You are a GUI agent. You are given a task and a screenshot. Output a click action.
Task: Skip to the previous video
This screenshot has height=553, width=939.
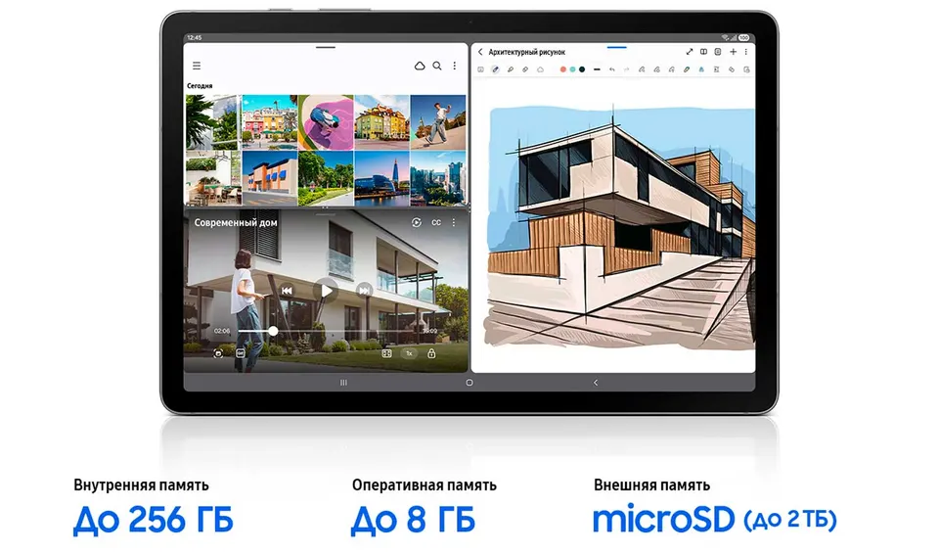(287, 291)
